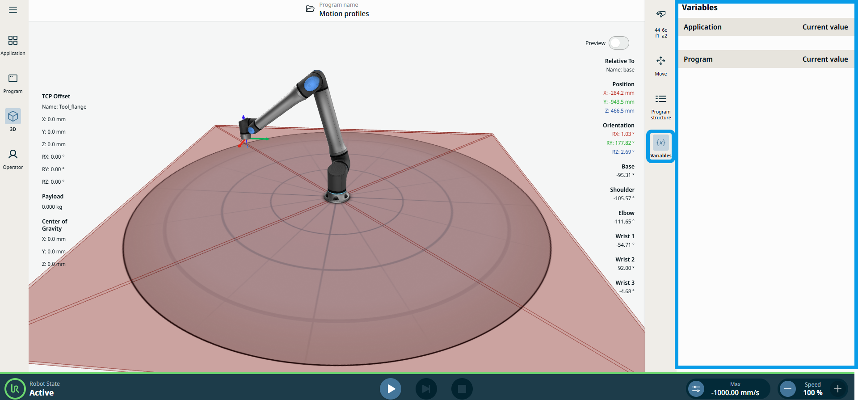Select the Program variables header row
The height and width of the screenshot is (400, 858).
click(x=765, y=59)
